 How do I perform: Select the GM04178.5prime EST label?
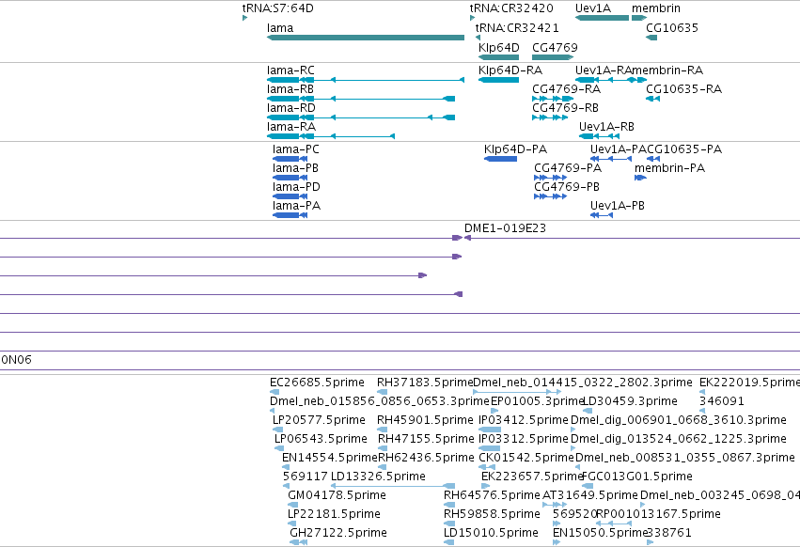tap(337, 495)
